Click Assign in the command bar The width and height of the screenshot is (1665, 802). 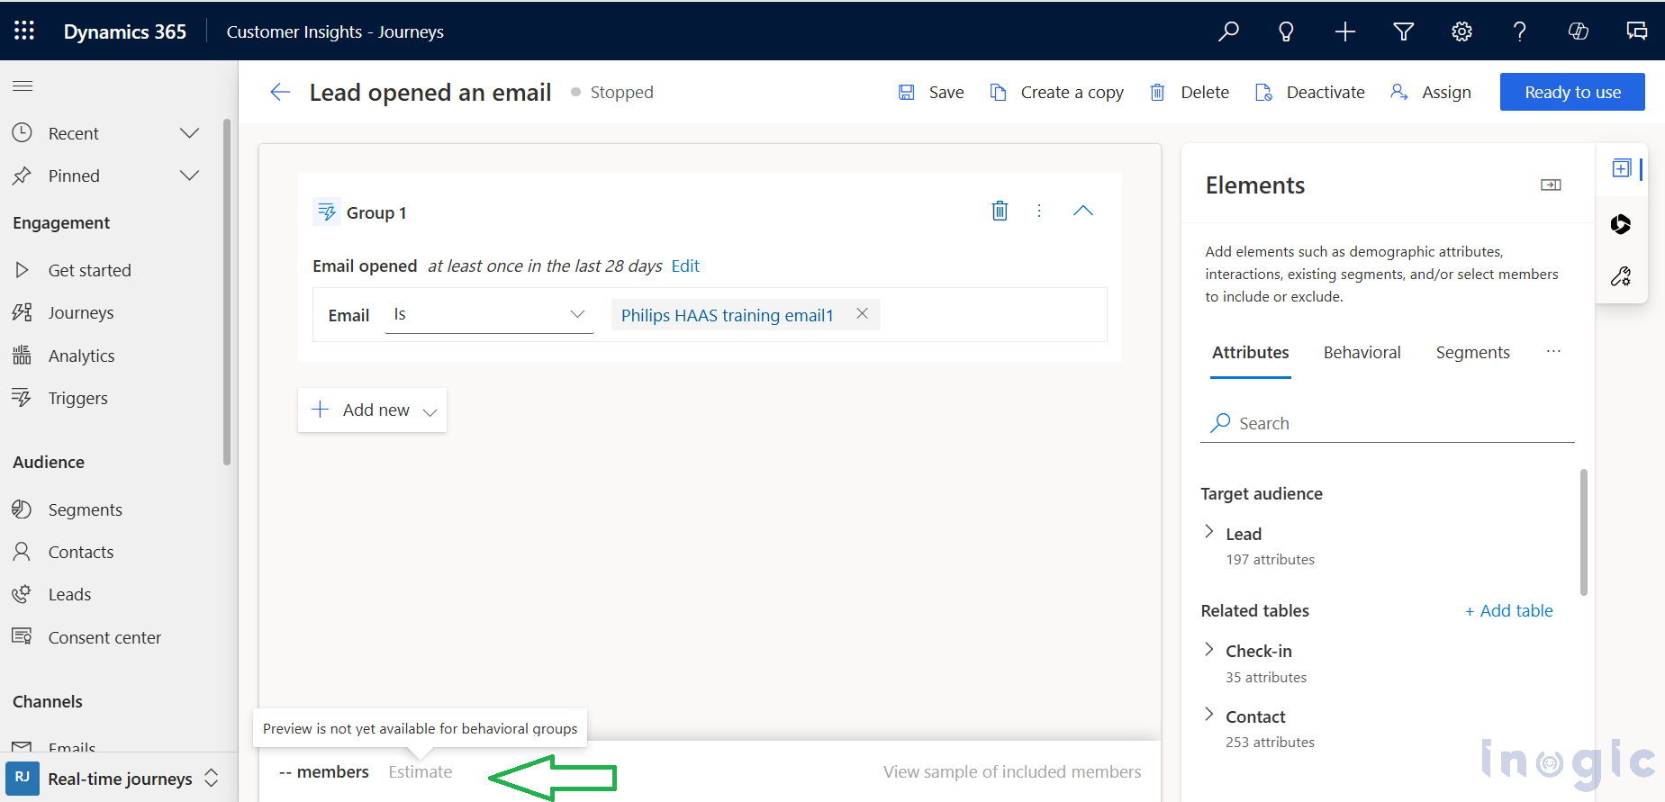[x=1430, y=92]
